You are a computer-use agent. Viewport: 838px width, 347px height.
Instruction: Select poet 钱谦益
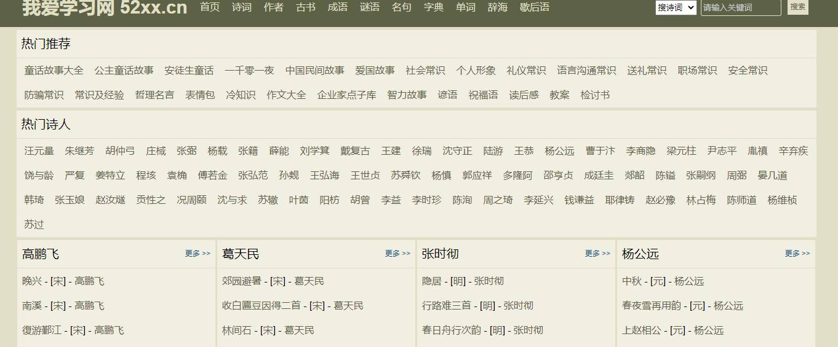click(x=580, y=200)
